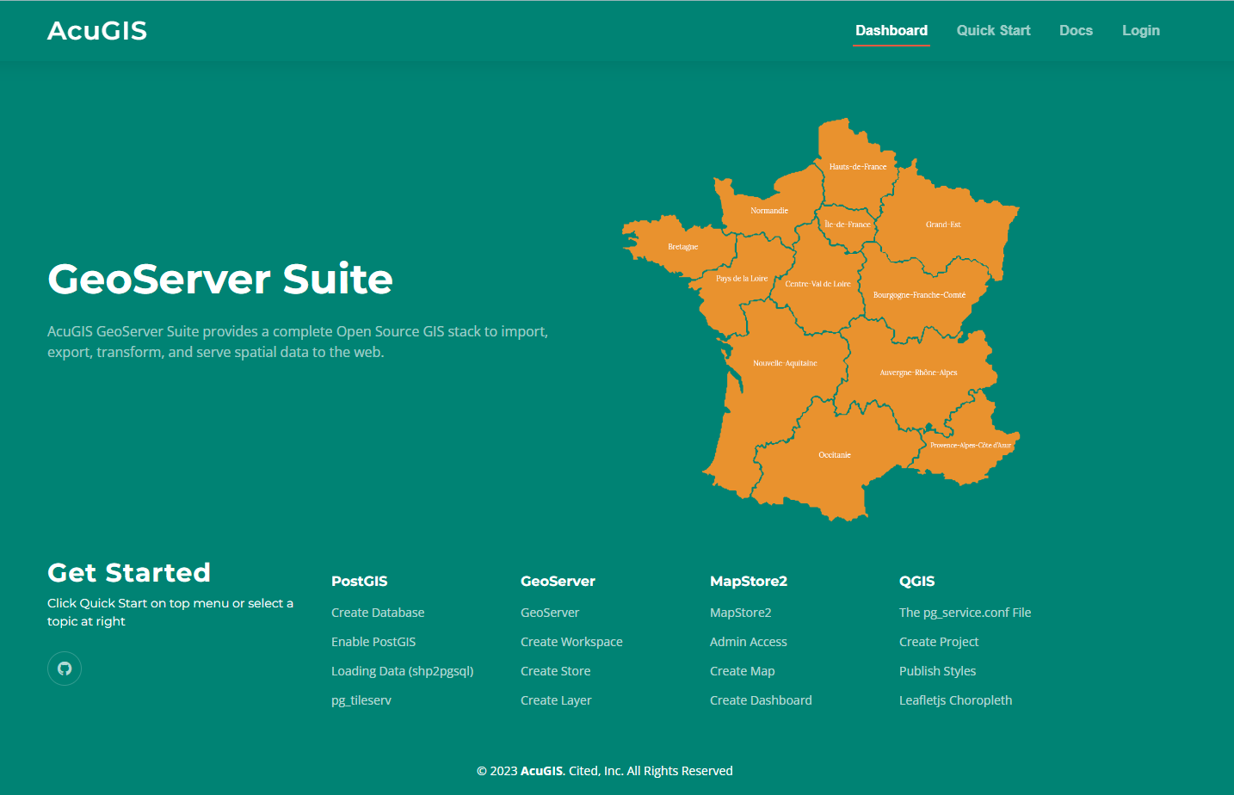This screenshot has height=795, width=1234.
Task: Click the AcuGIS link in footer
Action: coord(543,771)
